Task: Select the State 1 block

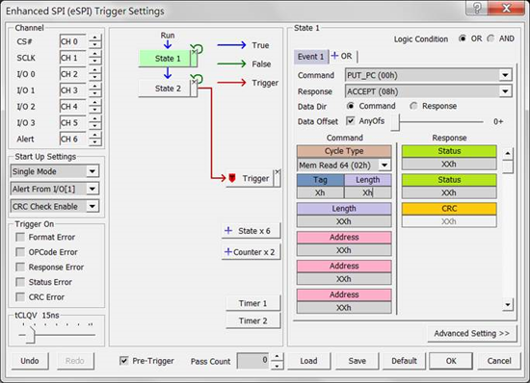Action: [x=165, y=59]
